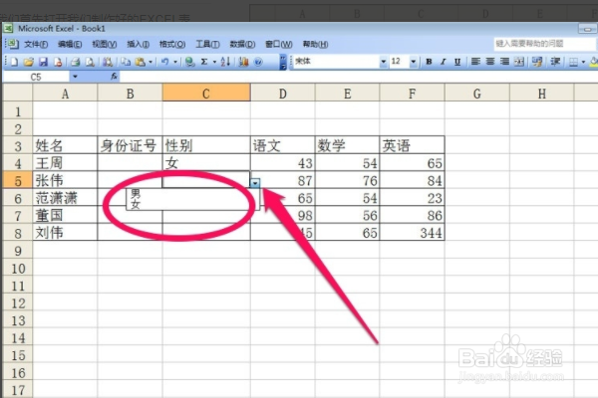
Task: Click the fx Insert Function button
Action: tap(114, 77)
